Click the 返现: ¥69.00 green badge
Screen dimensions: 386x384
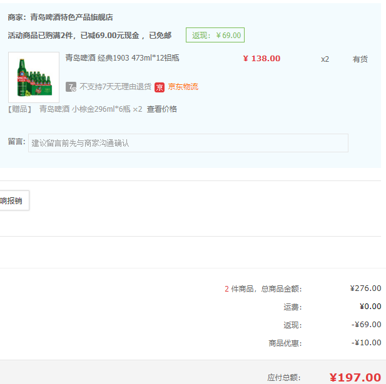215,35
